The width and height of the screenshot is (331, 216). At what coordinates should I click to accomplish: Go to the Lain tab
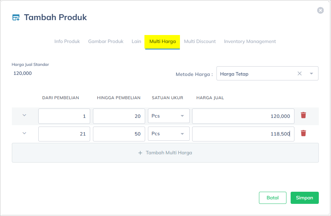pos(136,42)
